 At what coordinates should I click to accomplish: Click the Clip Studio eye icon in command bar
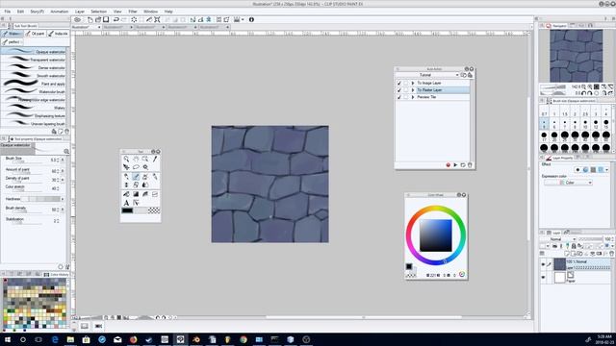pos(77,19)
